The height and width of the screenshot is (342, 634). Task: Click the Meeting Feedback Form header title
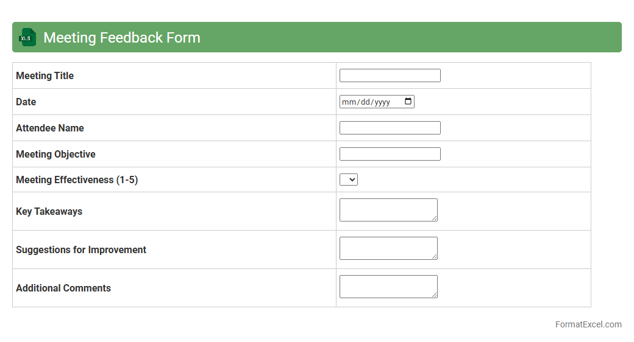coord(122,38)
